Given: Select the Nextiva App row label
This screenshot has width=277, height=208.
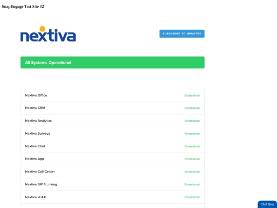Looking at the screenshot, I should click(34, 159).
